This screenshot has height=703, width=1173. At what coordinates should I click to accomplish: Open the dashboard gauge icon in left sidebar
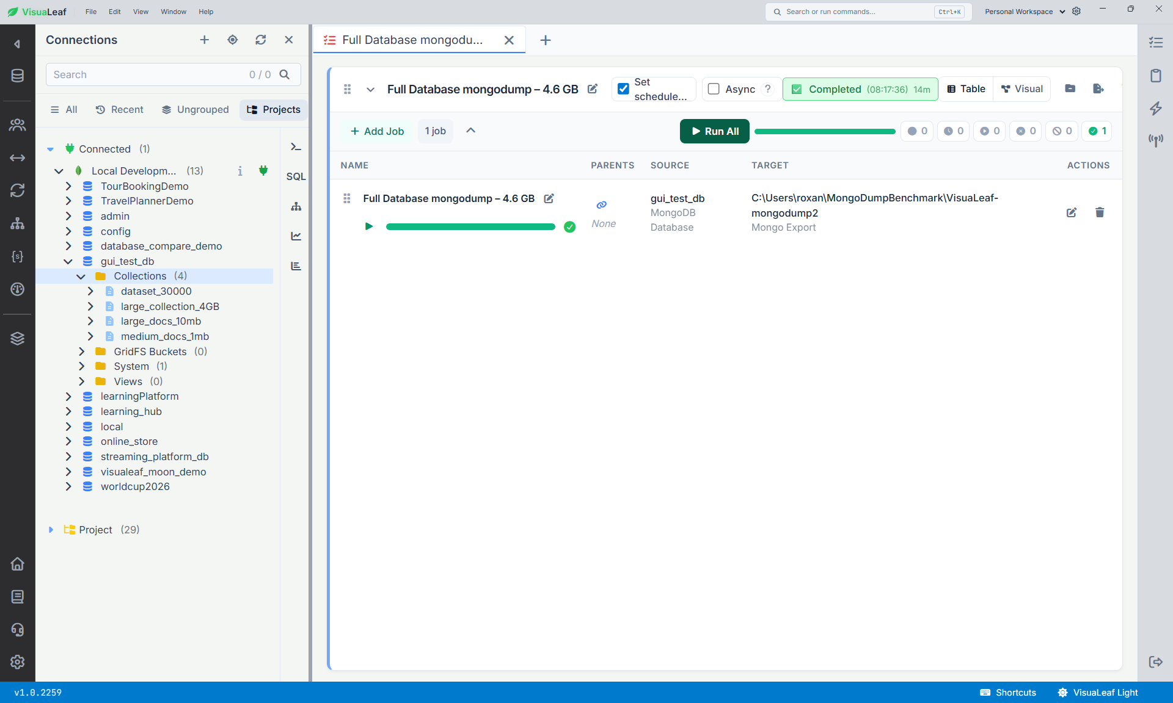tap(17, 289)
